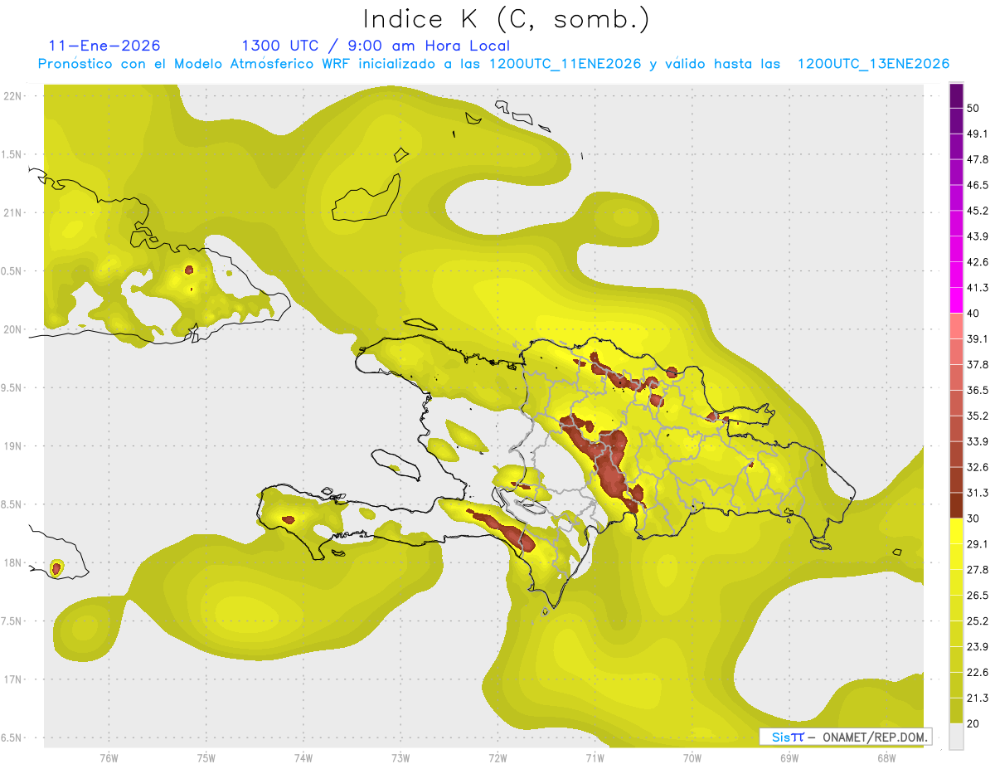Click the "76W" longitude label
The image size is (995, 769).
109,758
